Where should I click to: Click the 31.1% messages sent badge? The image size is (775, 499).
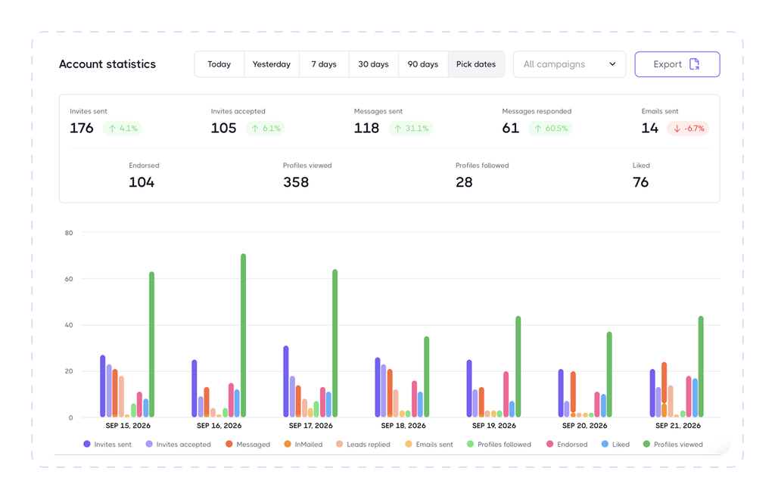[x=411, y=129]
